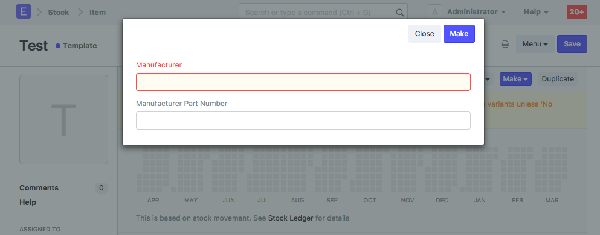Click the Make button in dialog

(459, 34)
